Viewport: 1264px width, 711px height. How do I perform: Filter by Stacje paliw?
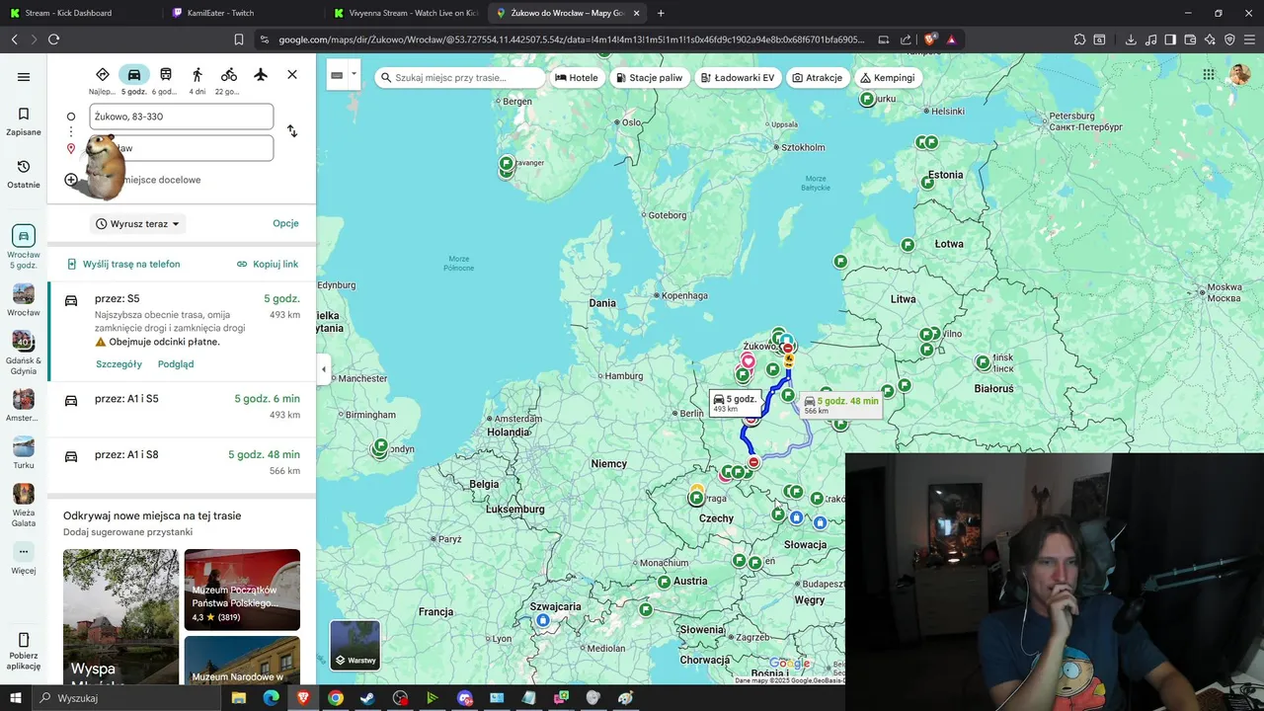tap(649, 78)
